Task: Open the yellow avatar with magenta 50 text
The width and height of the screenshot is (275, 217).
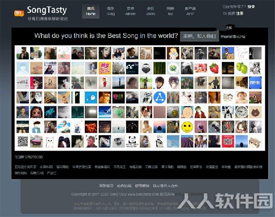Action: pos(104,68)
